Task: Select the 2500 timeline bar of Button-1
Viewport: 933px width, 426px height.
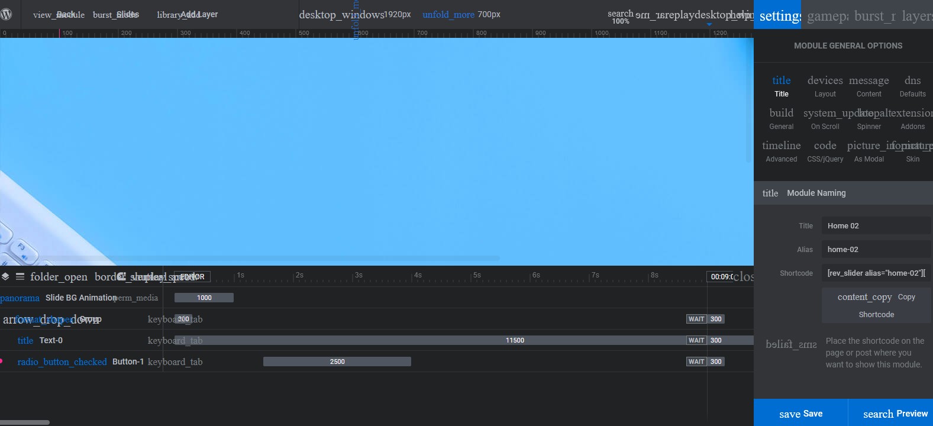Action: tap(337, 362)
